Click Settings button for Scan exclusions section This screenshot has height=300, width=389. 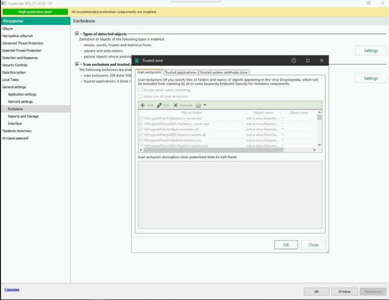(x=371, y=78)
